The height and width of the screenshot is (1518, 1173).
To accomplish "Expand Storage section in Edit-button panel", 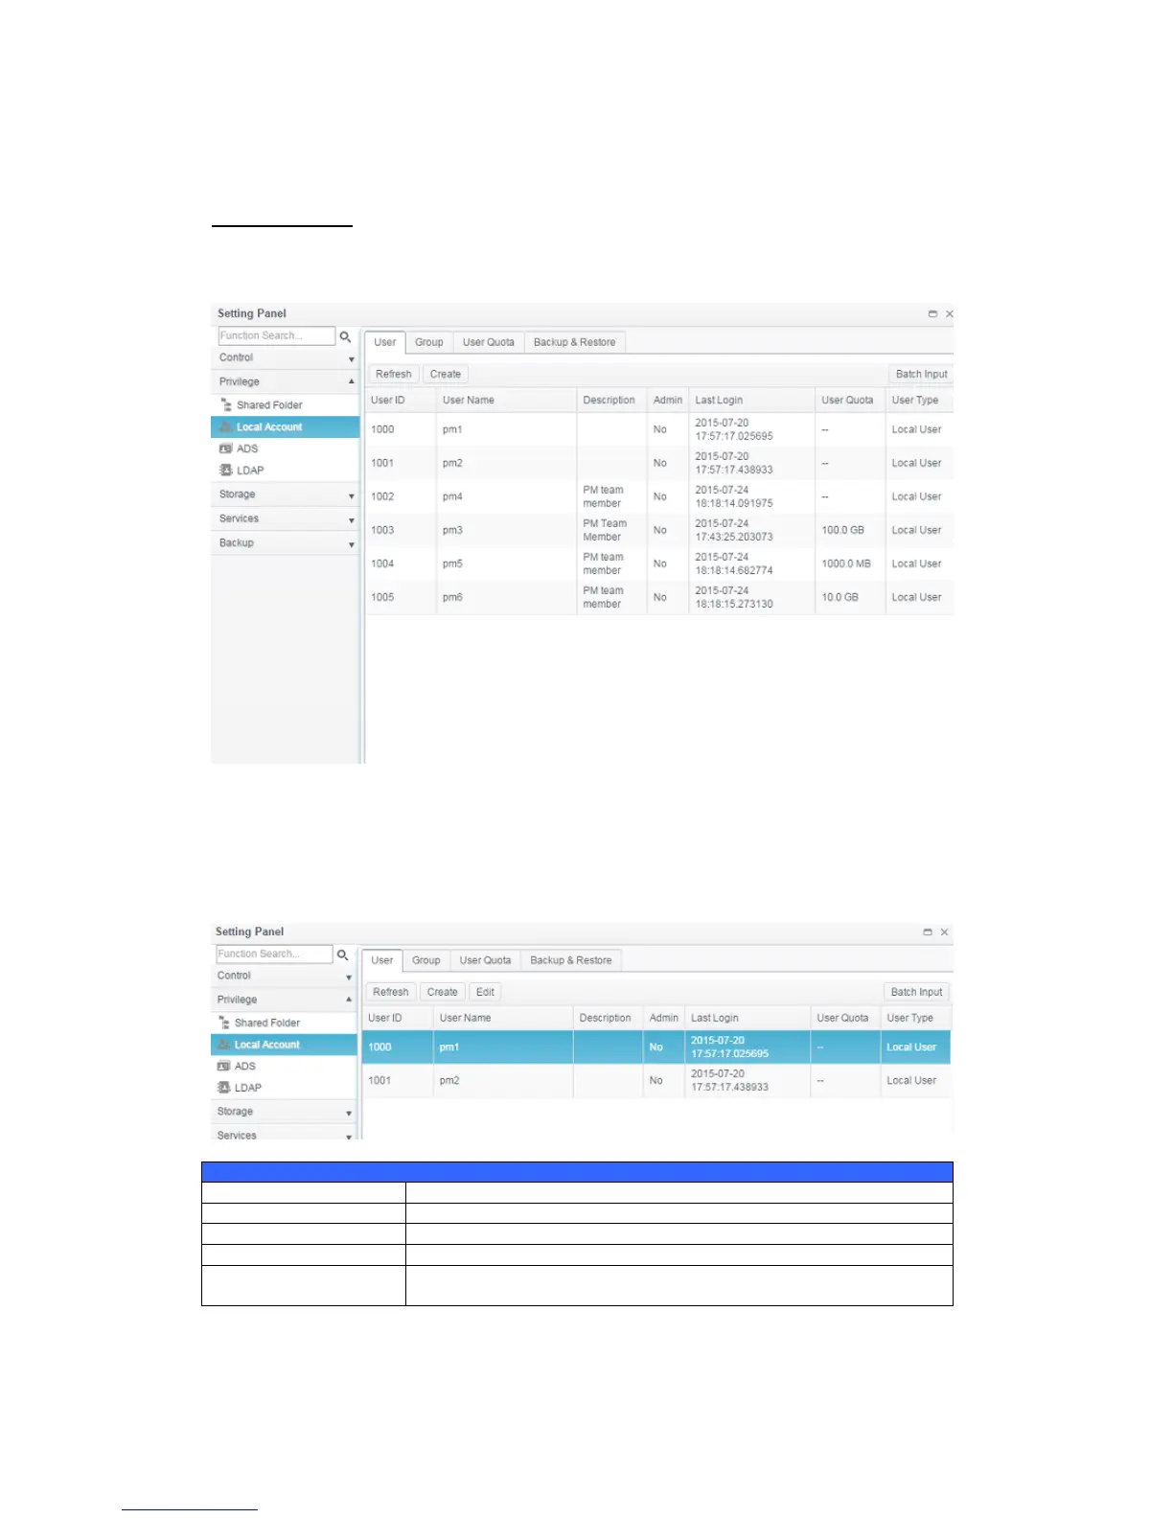I will pyautogui.click(x=349, y=1114).
